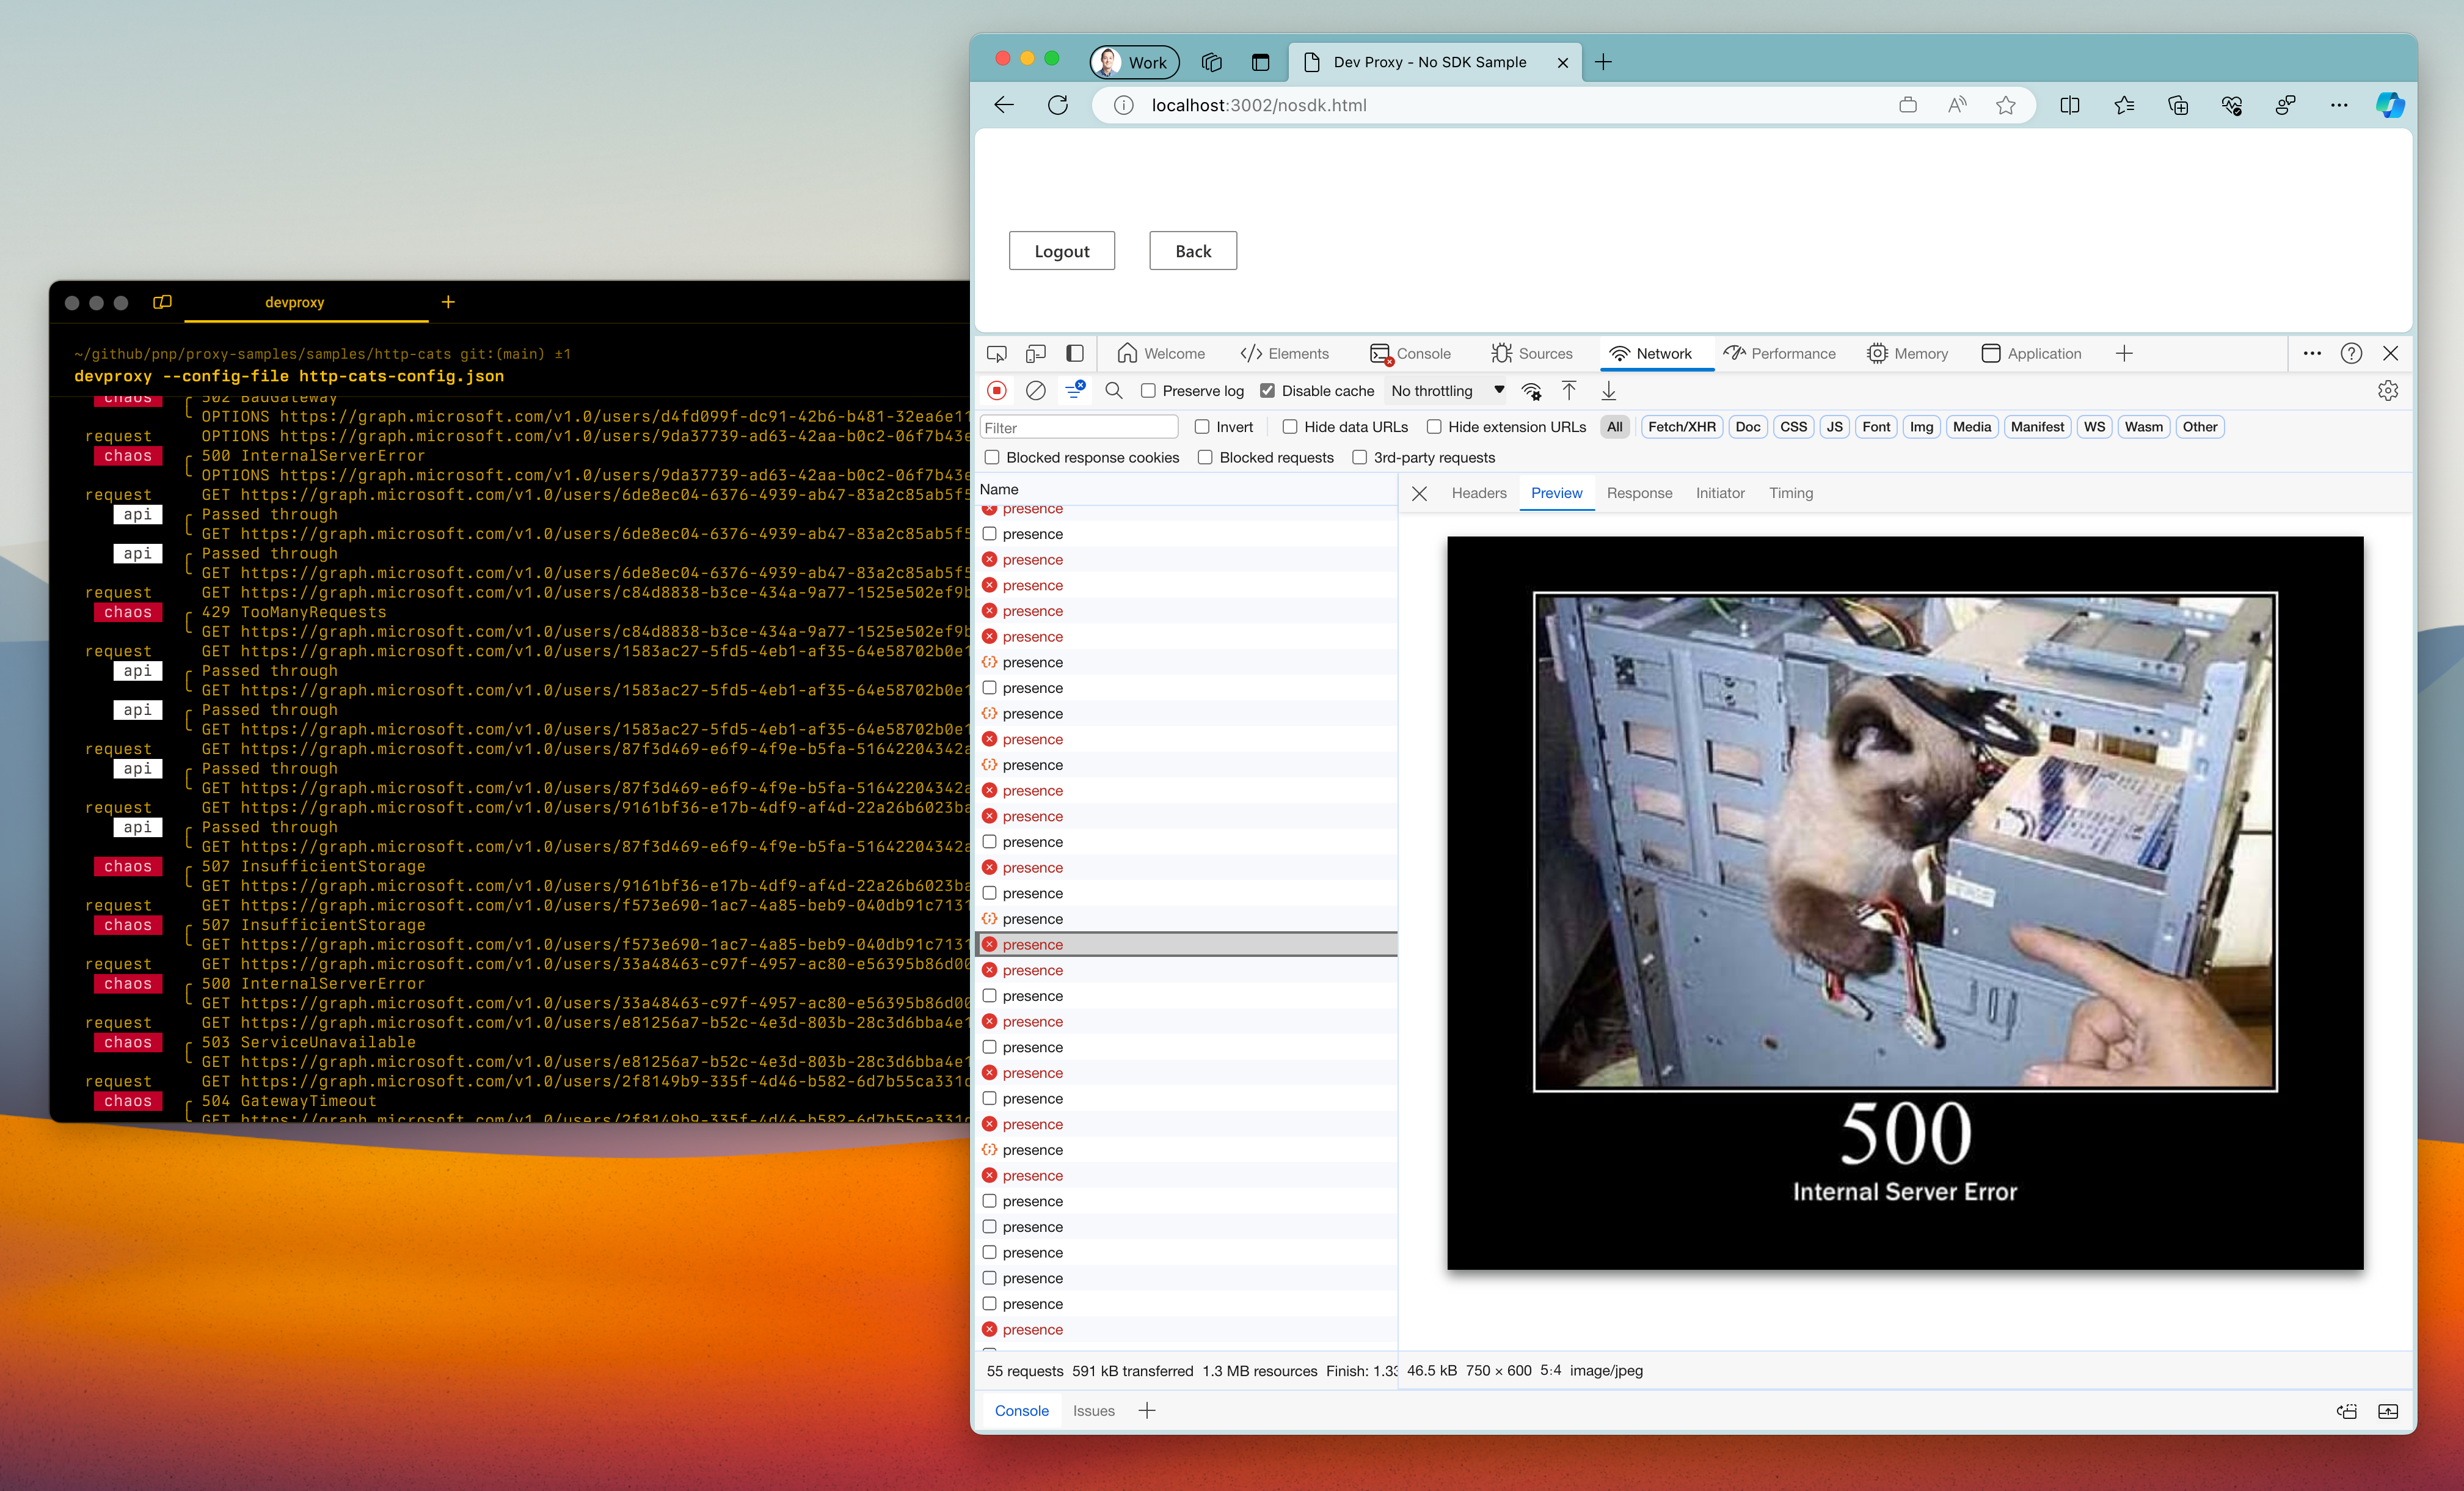Open network conditions settings
This screenshot has width=2464, height=1491.
click(x=1531, y=390)
